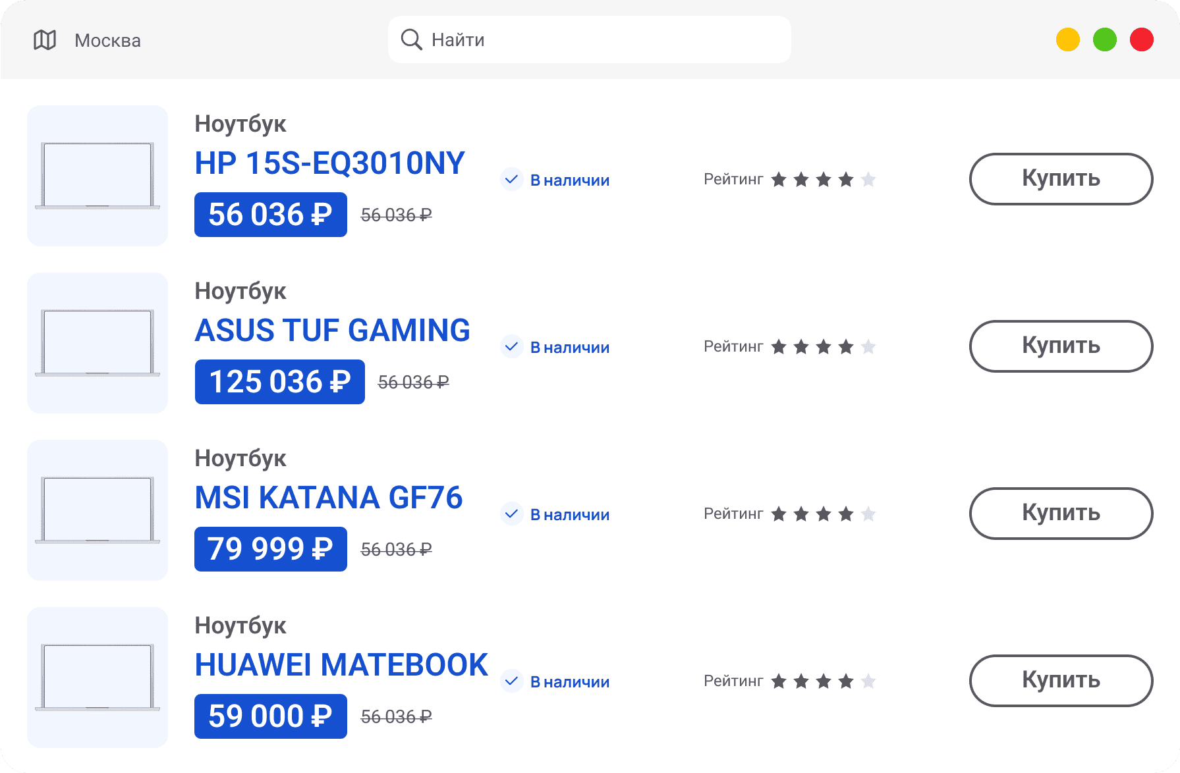
Task: Click the availability checkmark for ASUS TUF GAMING
Action: 511,346
